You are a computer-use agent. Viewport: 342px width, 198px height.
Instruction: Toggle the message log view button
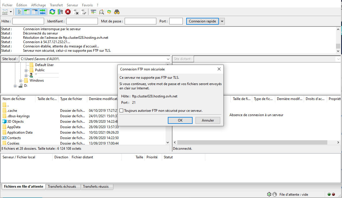pyautogui.click(x=19, y=12)
